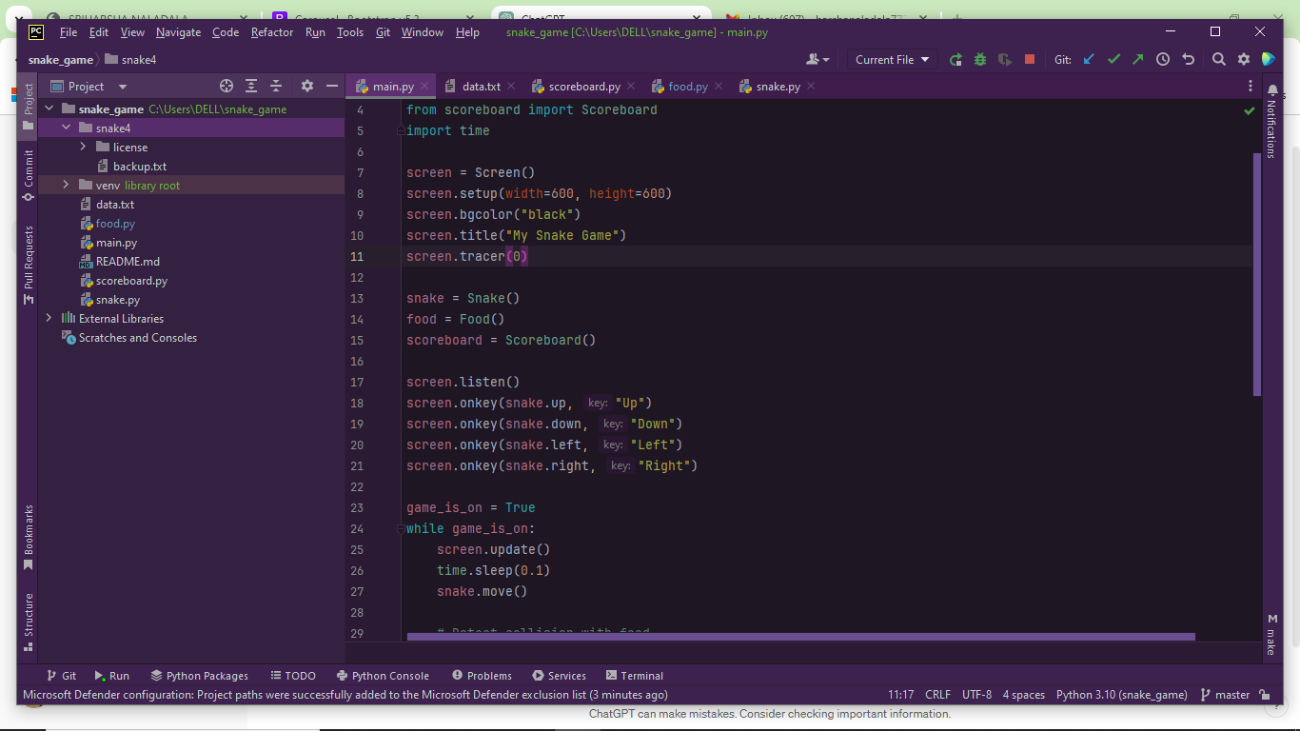Toggle the Project tool window sidebar button

[x=28, y=107]
